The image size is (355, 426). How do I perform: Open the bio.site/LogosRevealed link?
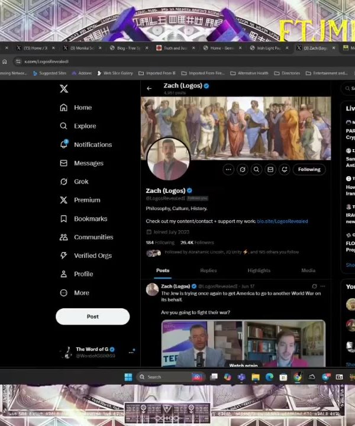[x=282, y=221]
